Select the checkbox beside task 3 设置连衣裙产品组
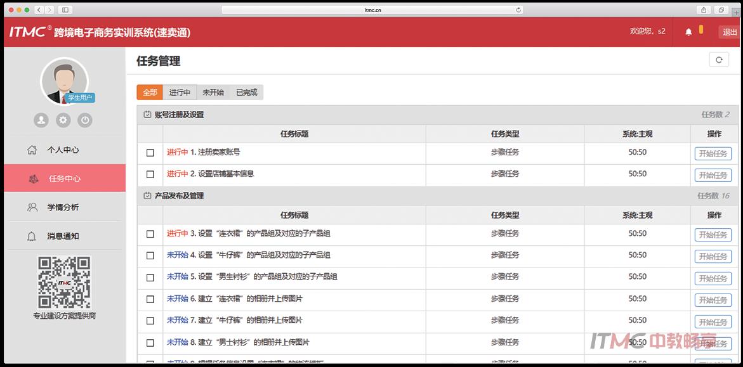The image size is (743, 367). pos(150,233)
